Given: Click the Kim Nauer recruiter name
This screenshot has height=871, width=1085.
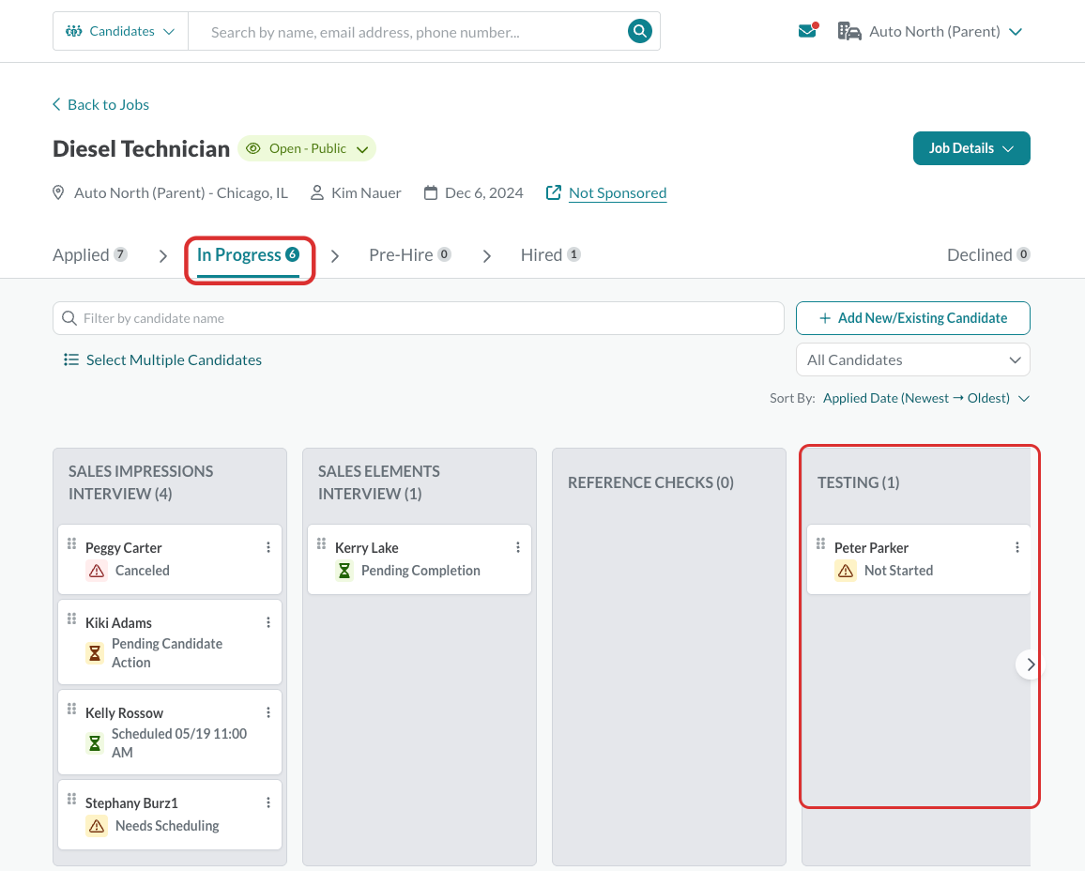Looking at the screenshot, I should point(366,193).
